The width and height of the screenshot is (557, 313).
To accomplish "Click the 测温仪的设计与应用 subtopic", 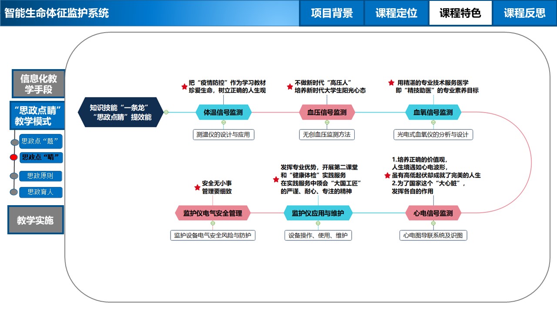I will [x=224, y=135].
